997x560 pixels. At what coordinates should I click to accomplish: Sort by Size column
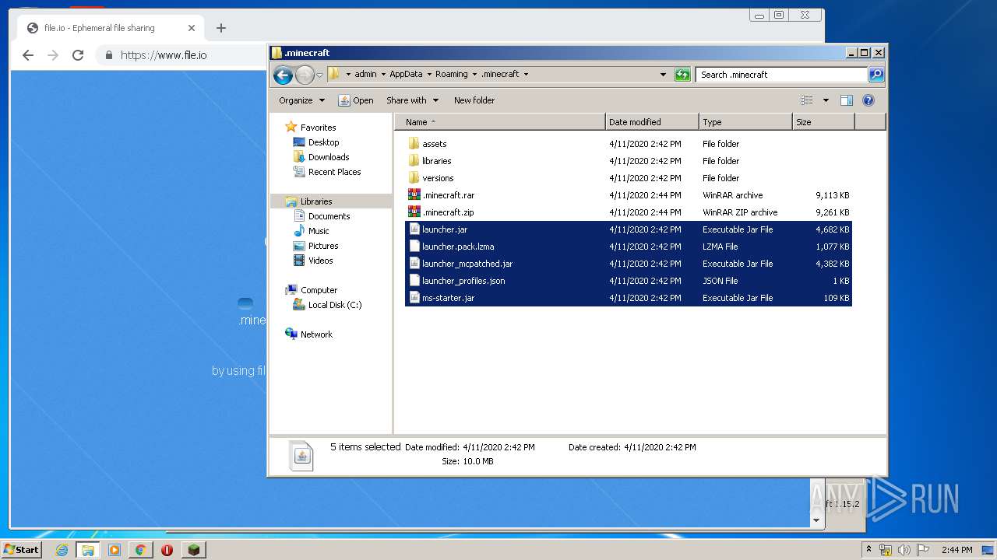pyautogui.click(x=823, y=122)
